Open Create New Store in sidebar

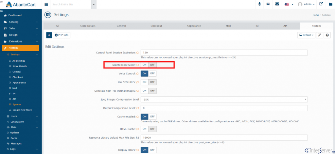point(22,110)
